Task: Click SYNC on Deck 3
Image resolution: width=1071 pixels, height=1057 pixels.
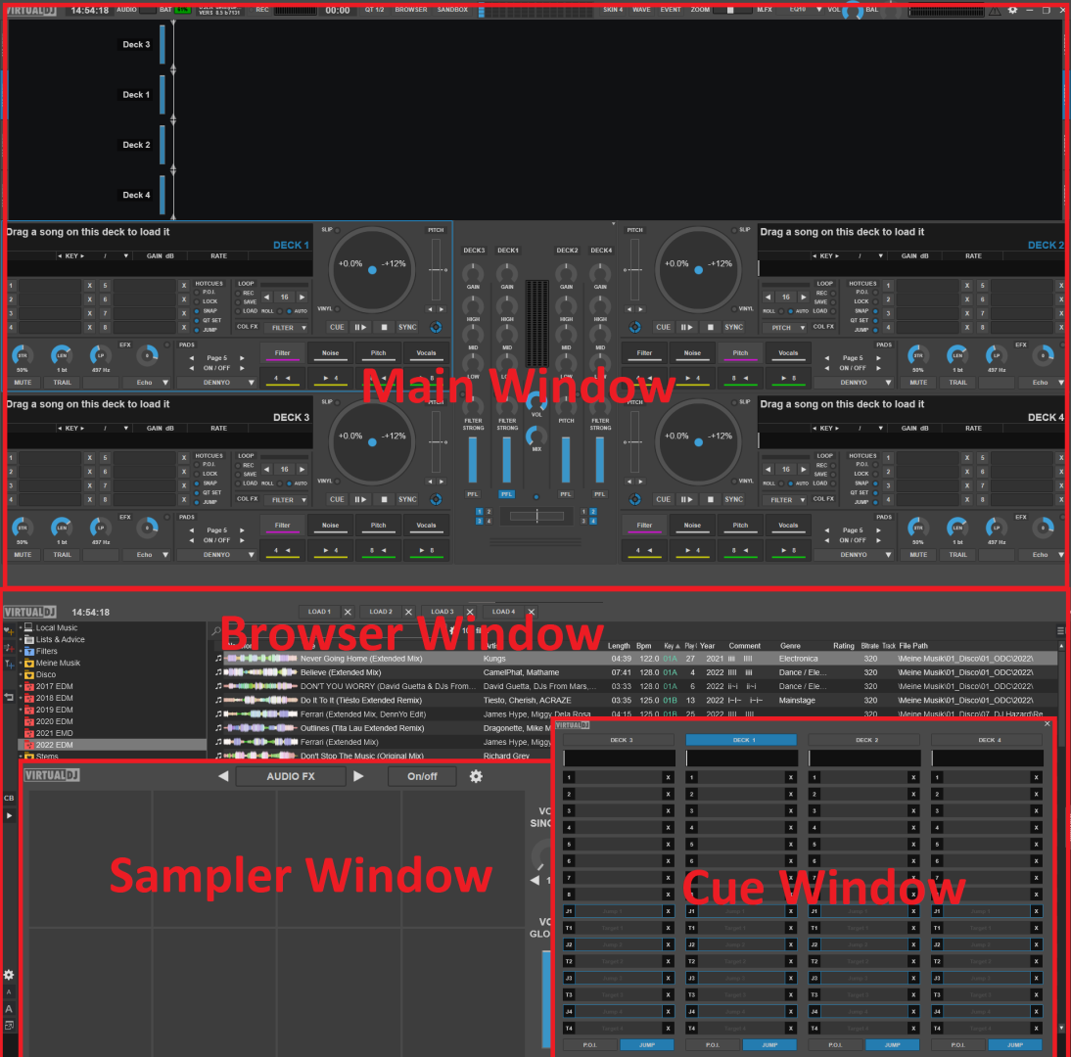Action: 408,499
